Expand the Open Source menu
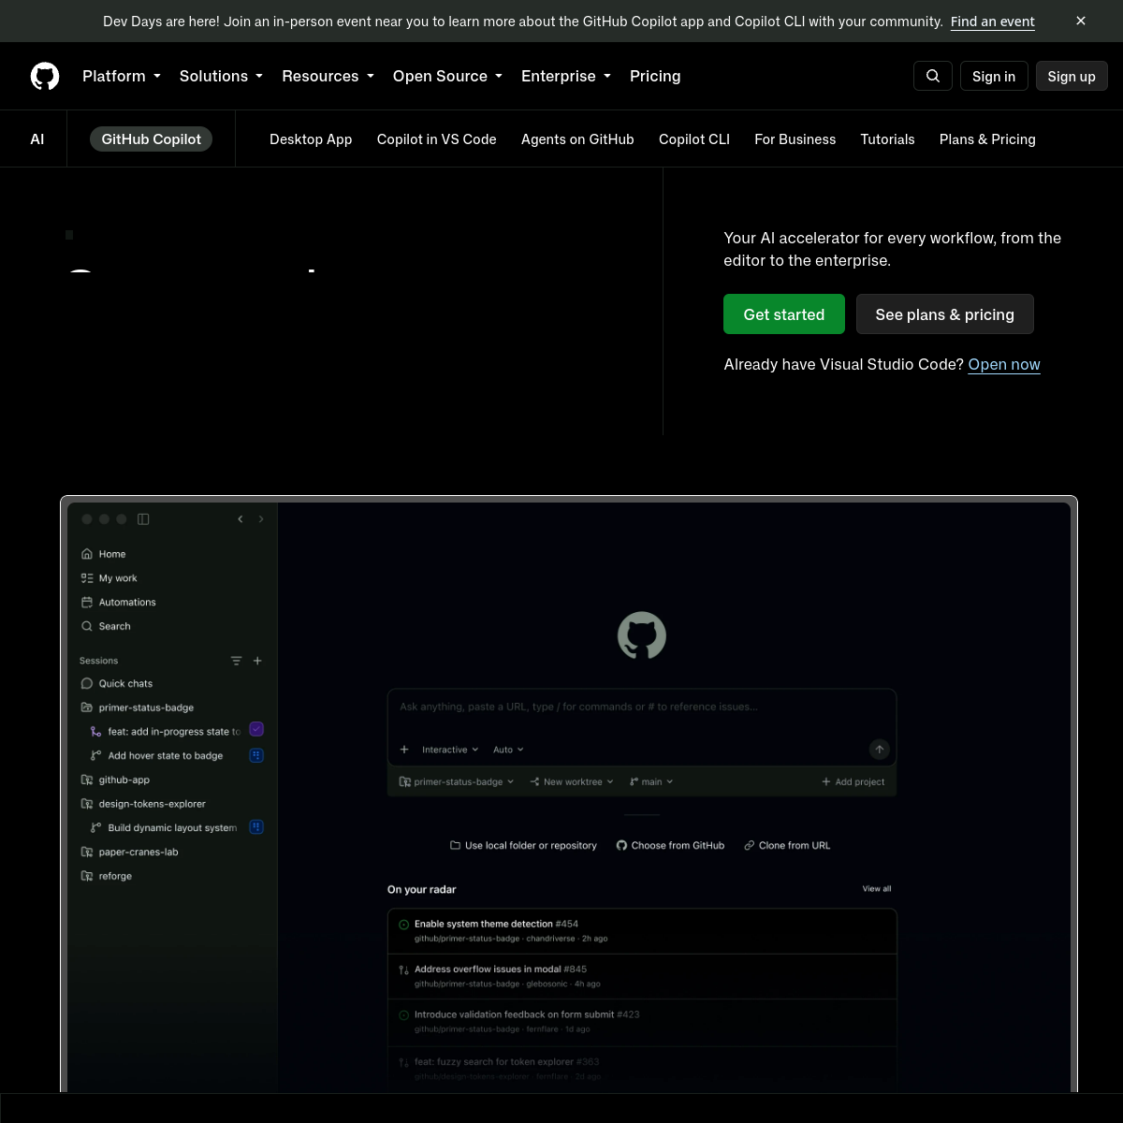The height and width of the screenshot is (1123, 1123). click(x=447, y=76)
